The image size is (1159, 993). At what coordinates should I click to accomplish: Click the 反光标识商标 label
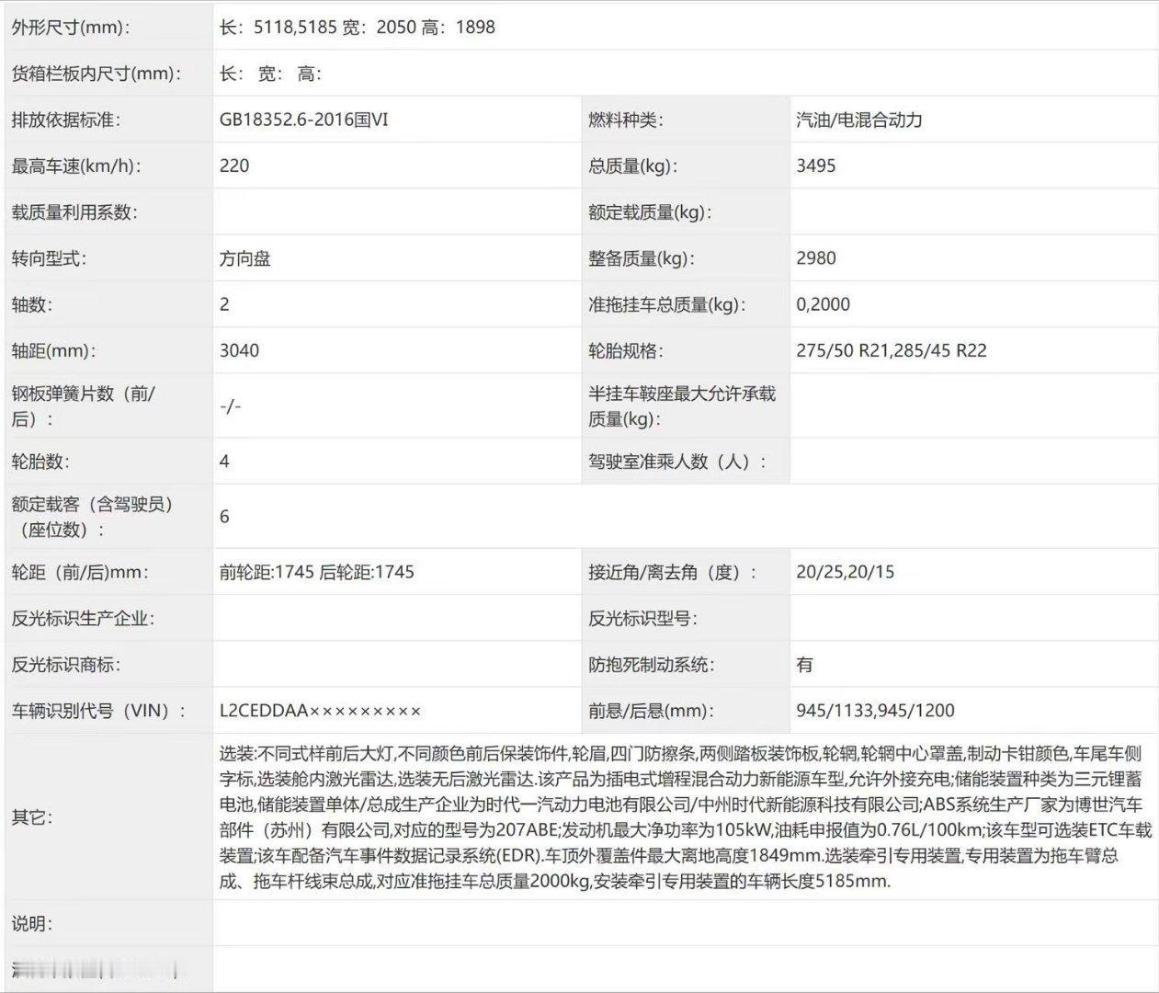click(65, 664)
